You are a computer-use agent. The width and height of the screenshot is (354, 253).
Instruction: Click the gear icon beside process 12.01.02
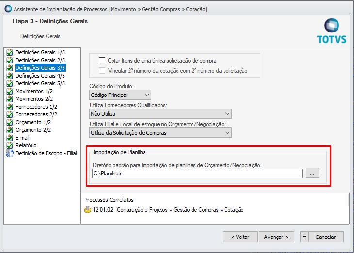[x=88, y=210]
